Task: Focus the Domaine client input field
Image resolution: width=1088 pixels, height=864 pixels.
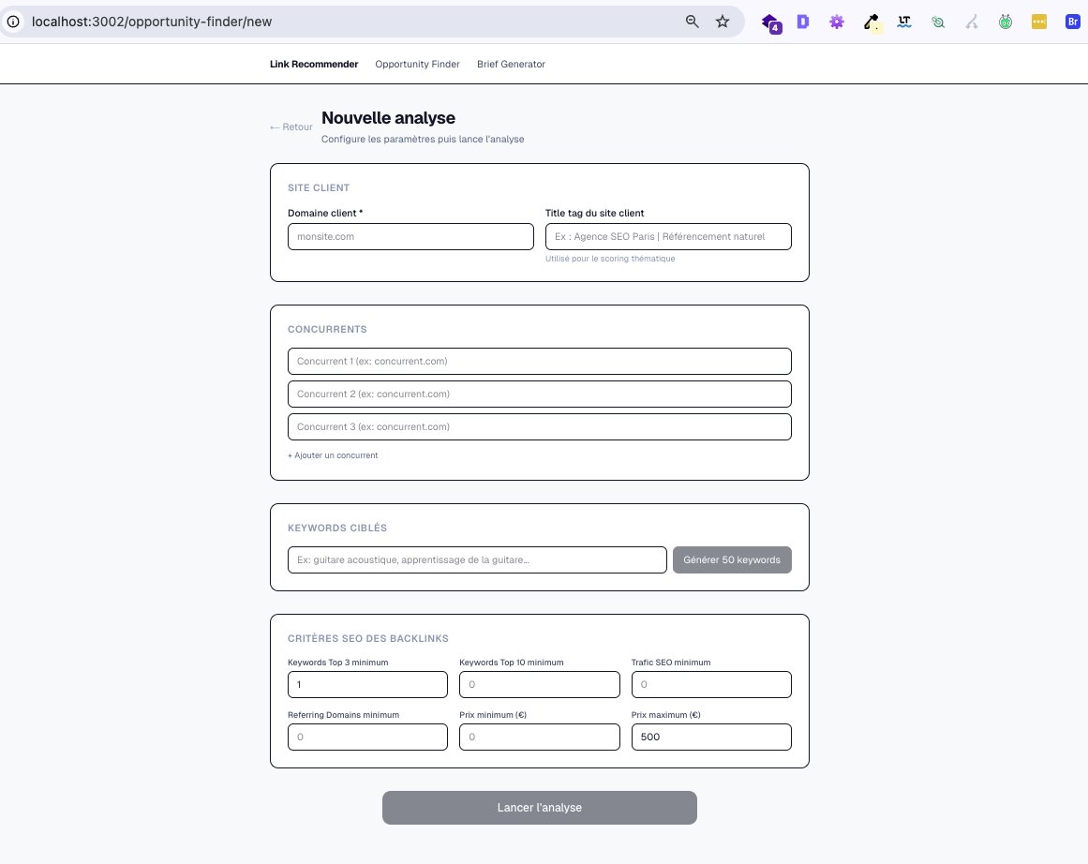Action: point(410,237)
